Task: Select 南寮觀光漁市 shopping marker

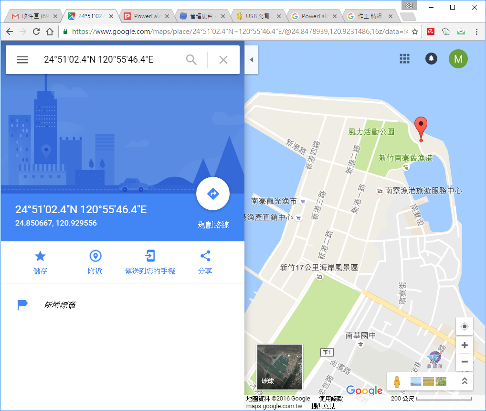Action: [x=303, y=202]
